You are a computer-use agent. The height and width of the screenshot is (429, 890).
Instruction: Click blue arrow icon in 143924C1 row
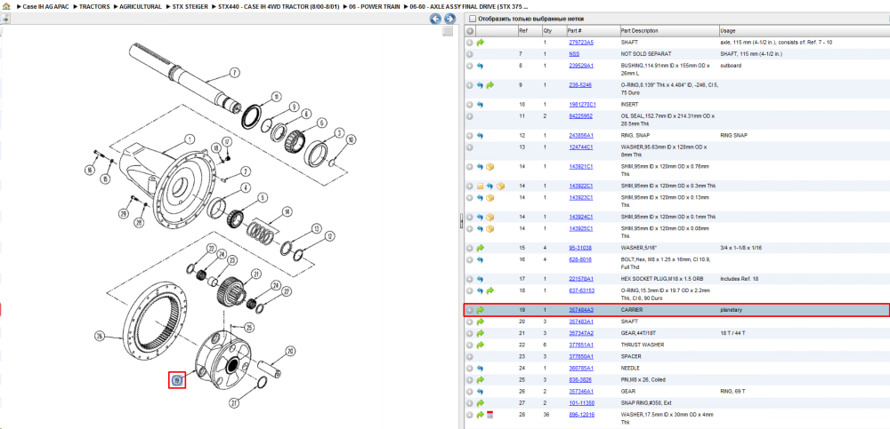[x=481, y=217]
